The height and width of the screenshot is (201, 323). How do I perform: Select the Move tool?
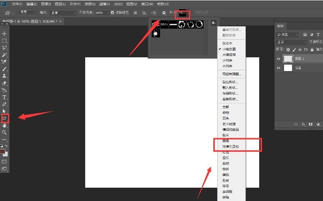[4, 33]
